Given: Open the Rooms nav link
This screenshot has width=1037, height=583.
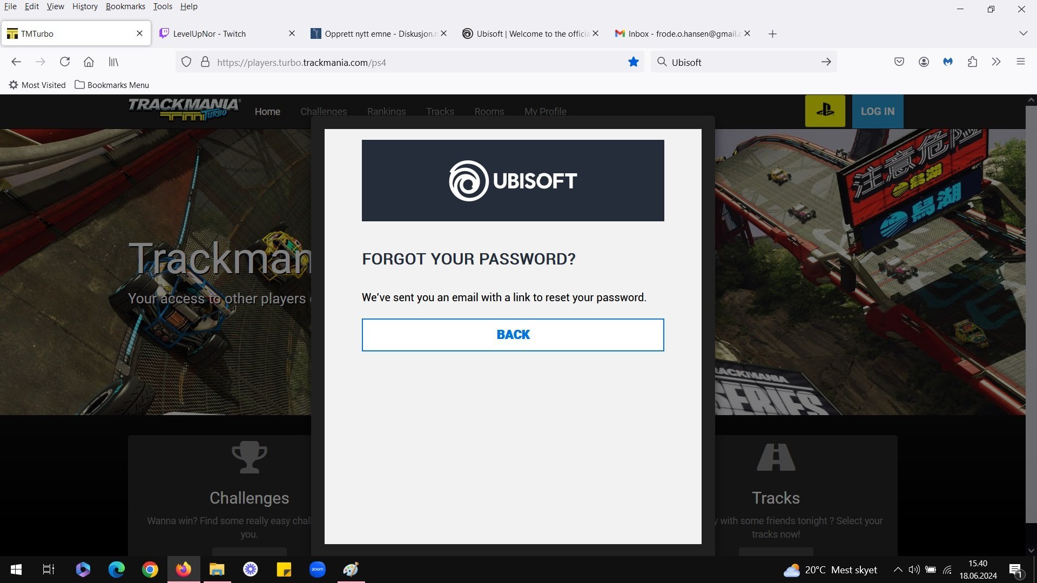Looking at the screenshot, I should pos(489,111).
